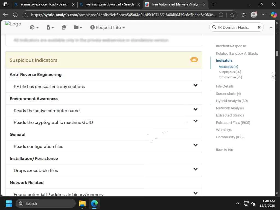Click the browser refresh icon
The width and height of the screenshot is (280, 210).
(x=15, y=15)
